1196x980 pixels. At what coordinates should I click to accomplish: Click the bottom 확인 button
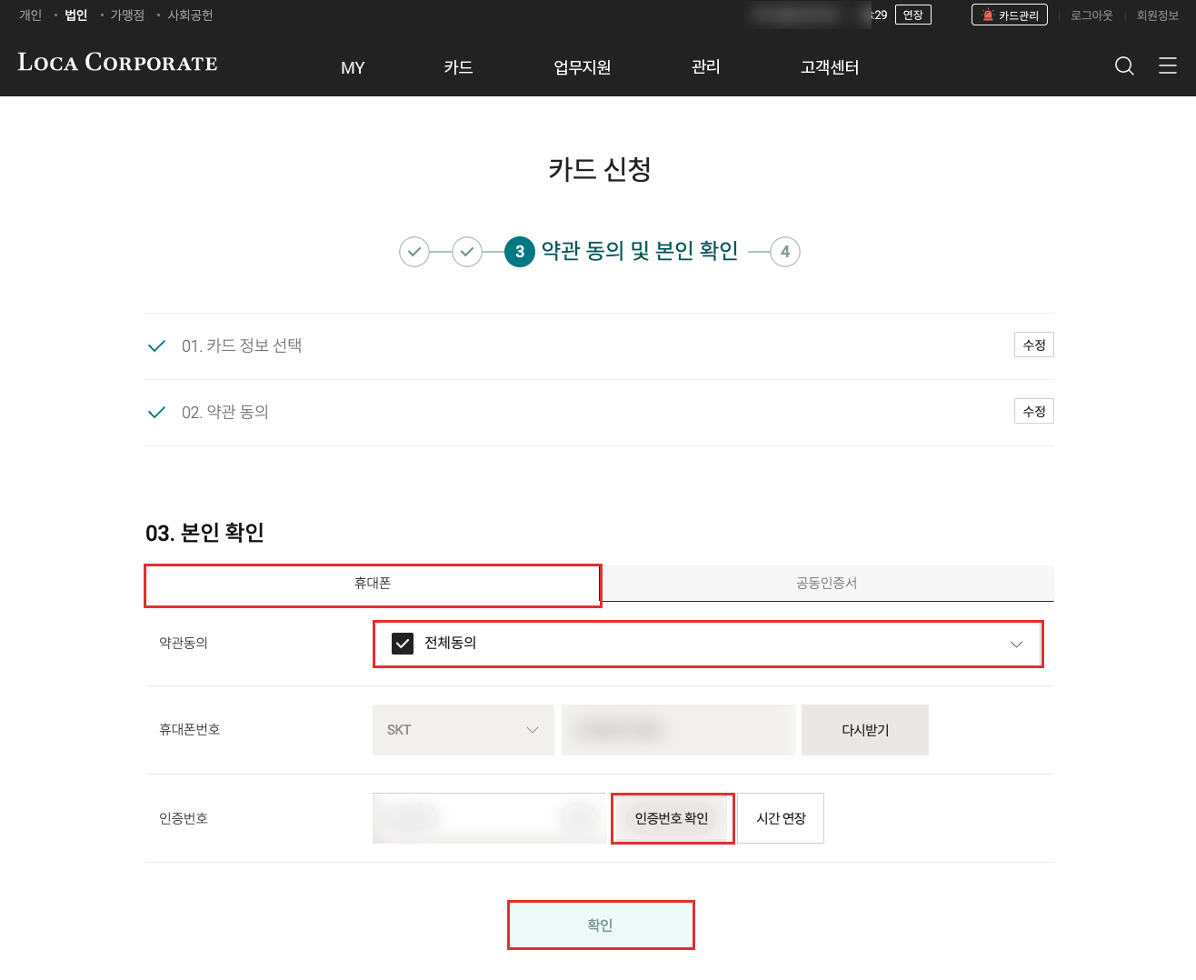[601, 925]
